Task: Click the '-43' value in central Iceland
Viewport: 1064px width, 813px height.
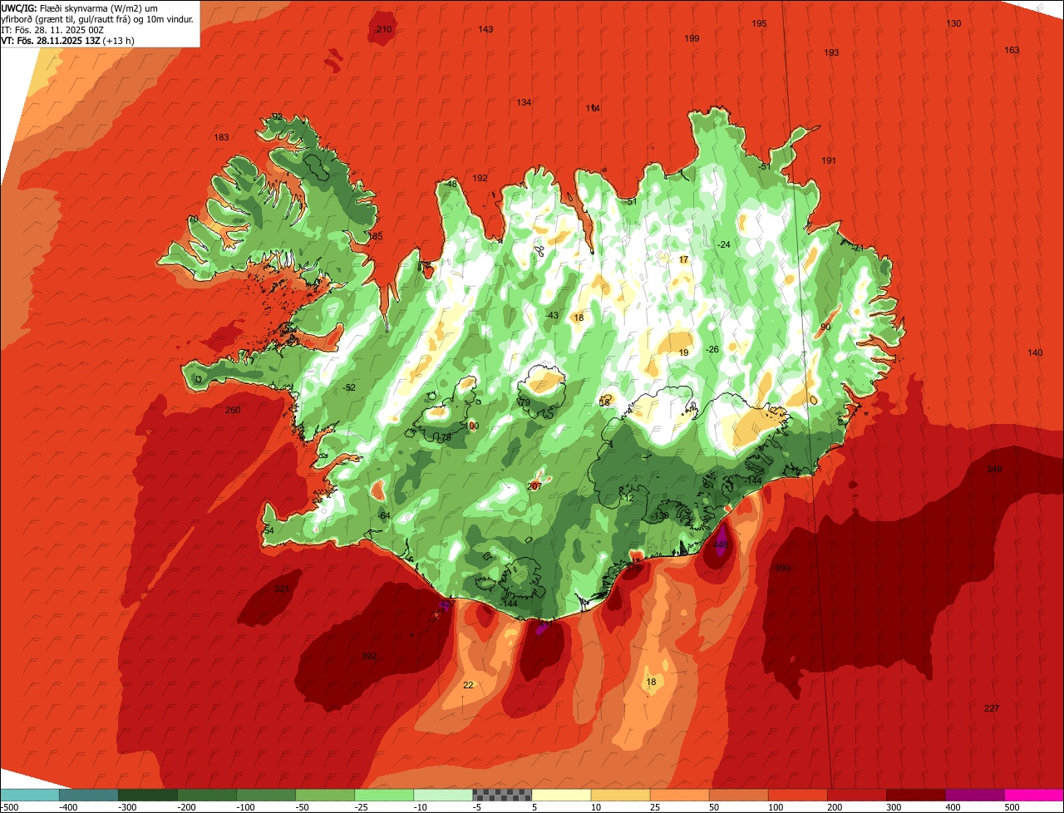Action: [552, 316]
